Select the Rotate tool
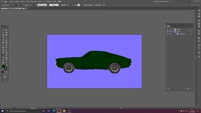Viewport: 201px width, 113px height. pyautogui.click(x=3, y=45)
